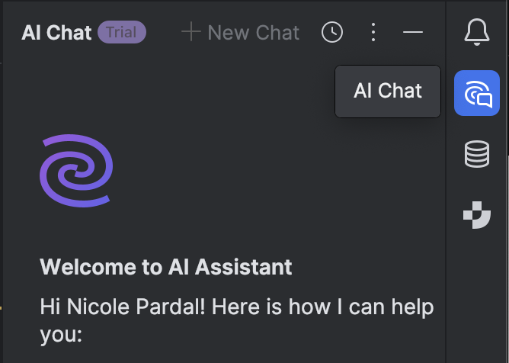Select the AI Chat panel title
Image resolution: width=509 pixels, height=363 pixels.
click(56, 33)
